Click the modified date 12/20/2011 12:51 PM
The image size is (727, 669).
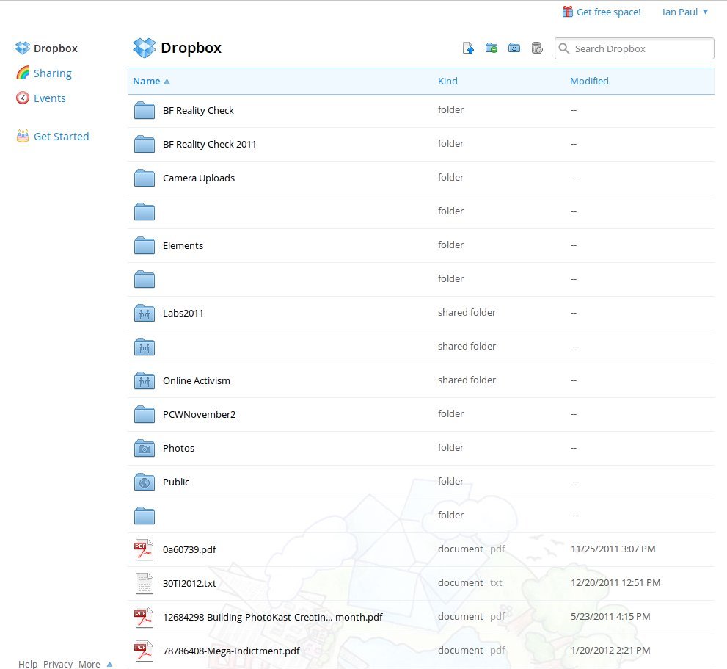[x=615, y=582]
